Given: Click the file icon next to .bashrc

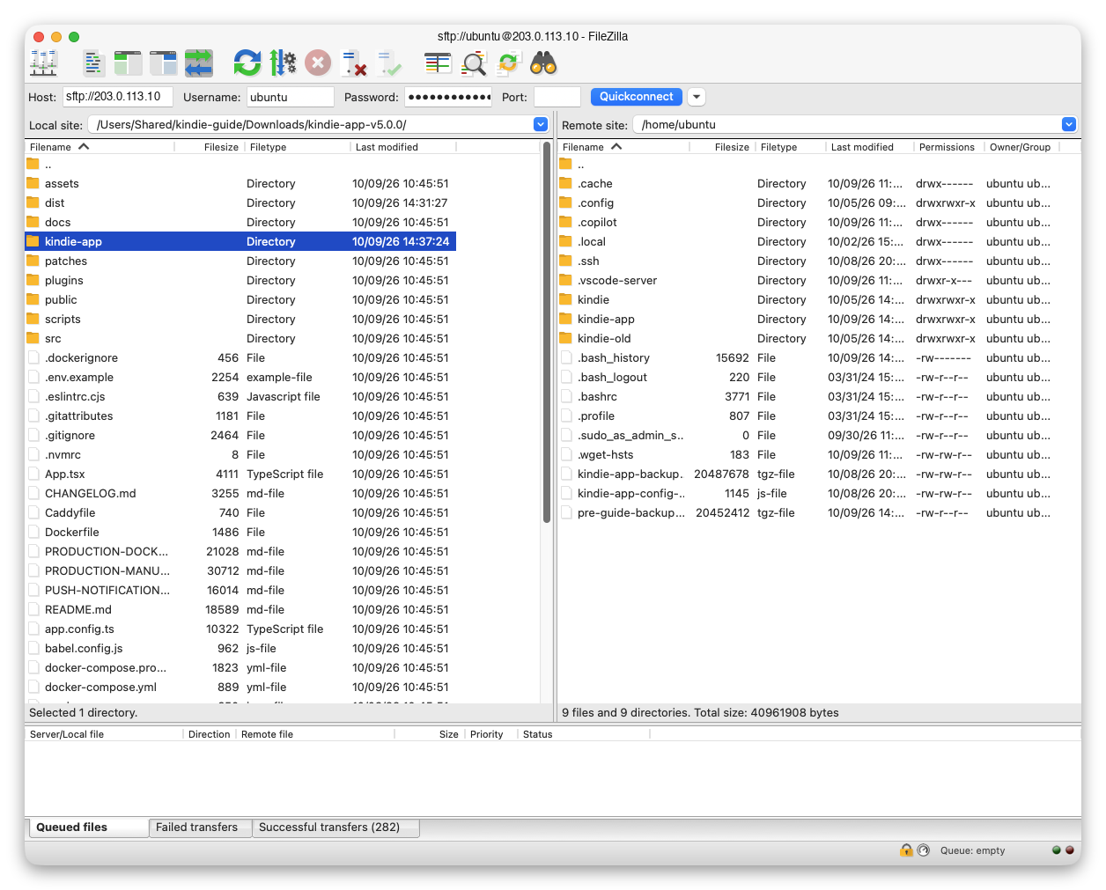Looking at the screenshot, I should pyautogui.click(x=566, y=396).
